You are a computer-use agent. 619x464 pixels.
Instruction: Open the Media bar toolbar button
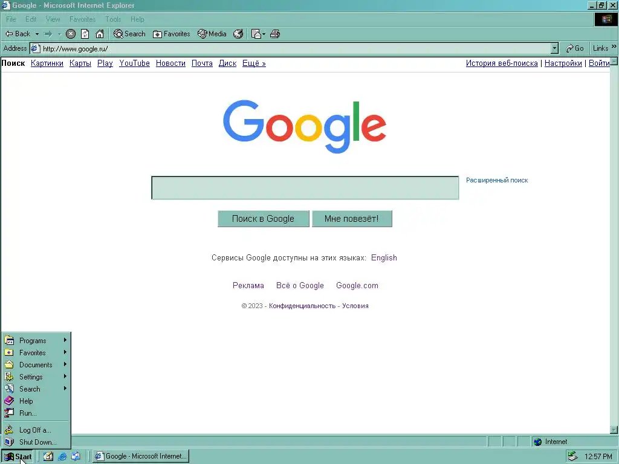[212, 34]
